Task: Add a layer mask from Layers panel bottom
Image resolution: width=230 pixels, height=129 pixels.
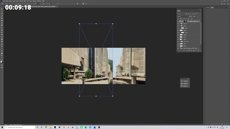Action: tap(189, 51)
